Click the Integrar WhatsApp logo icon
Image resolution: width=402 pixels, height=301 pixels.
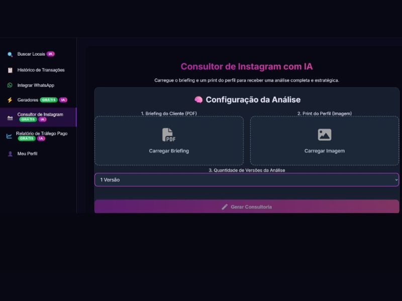(10, 85)
